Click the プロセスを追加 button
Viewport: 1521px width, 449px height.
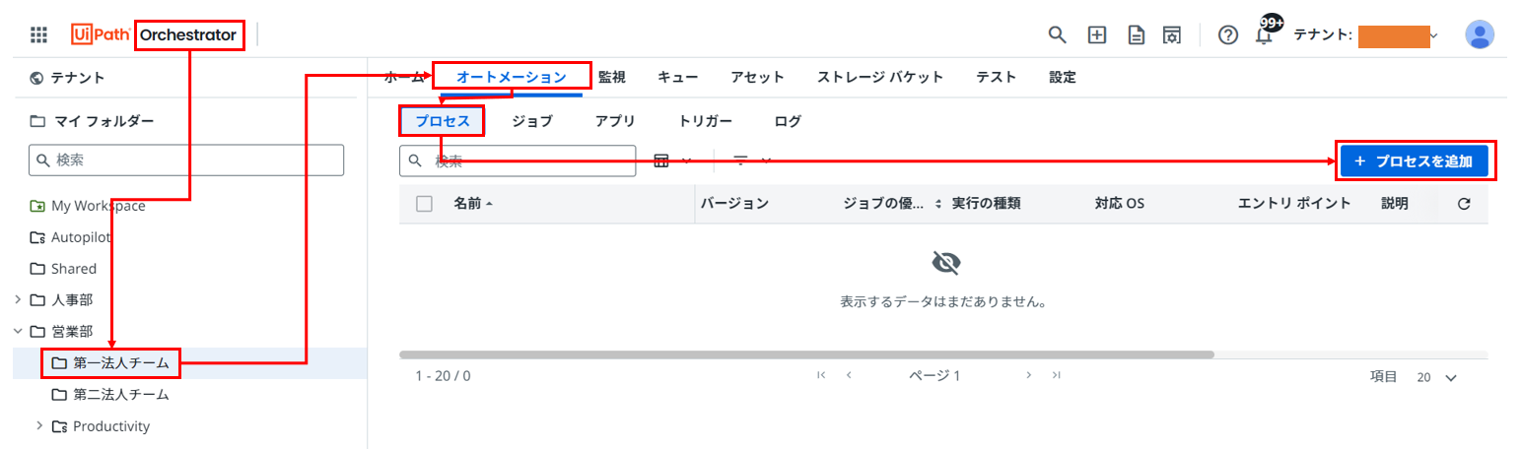(x=1413, y=160)
